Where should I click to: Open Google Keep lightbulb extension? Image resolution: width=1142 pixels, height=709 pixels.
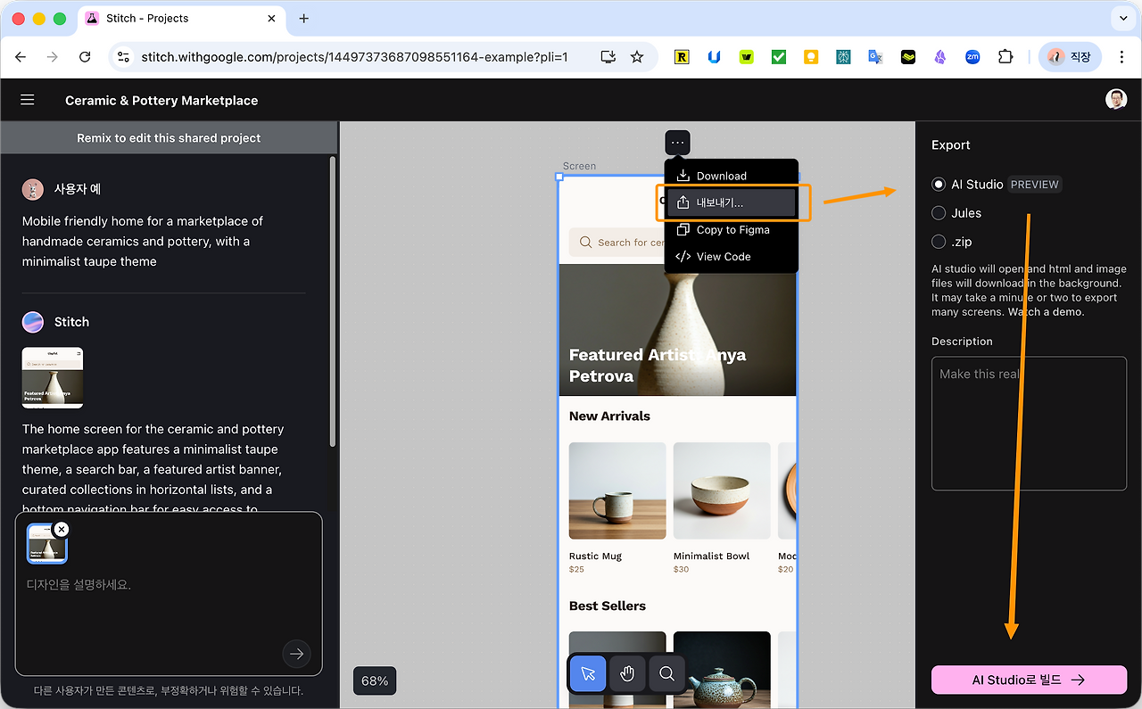click(811, 57)
